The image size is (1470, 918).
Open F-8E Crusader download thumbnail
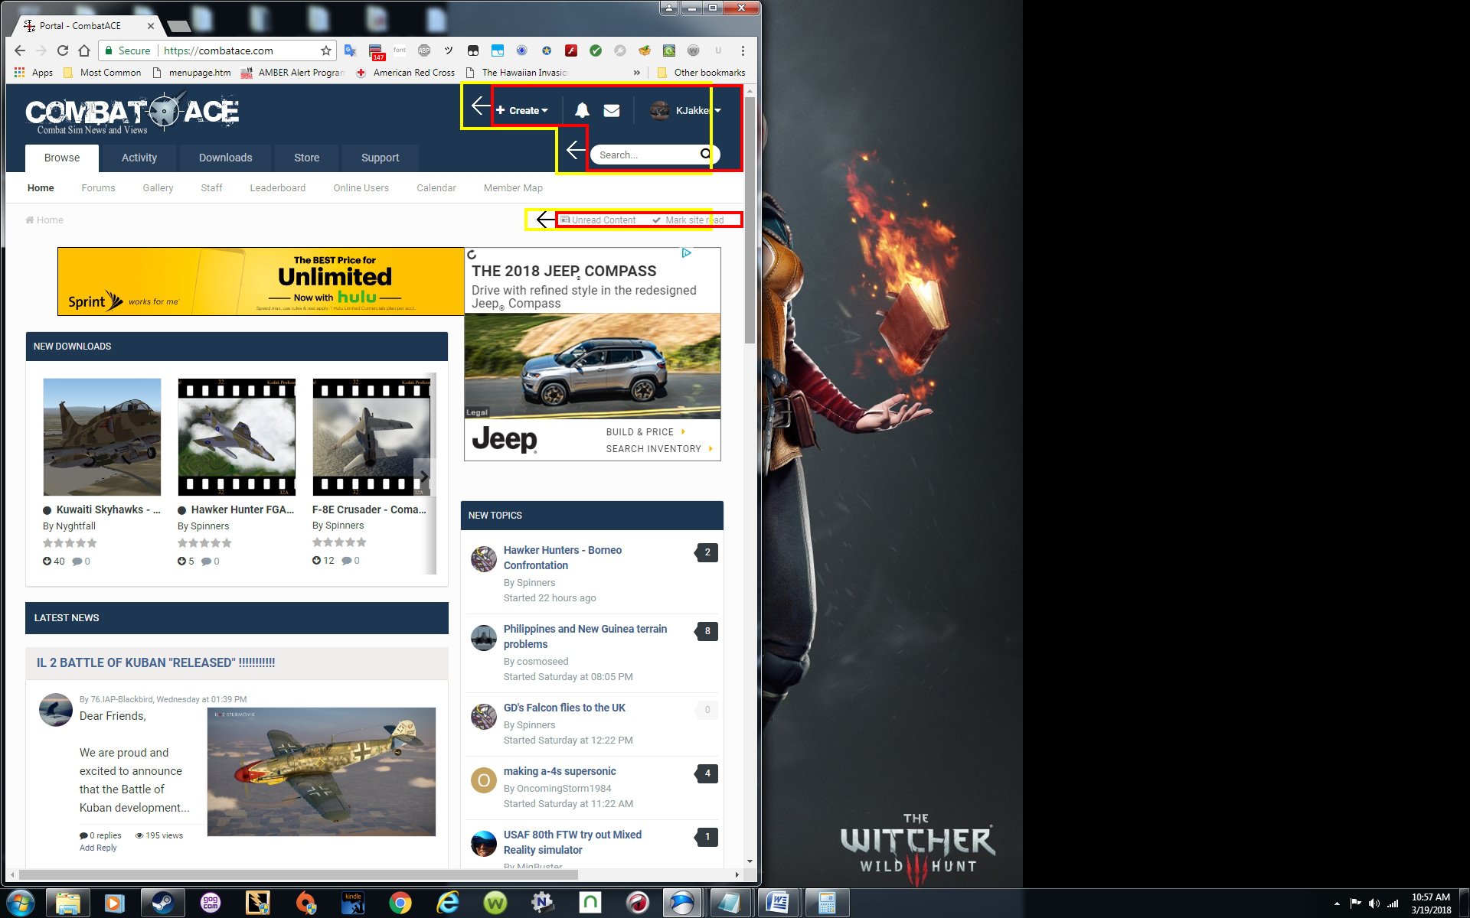coord(371,437)
